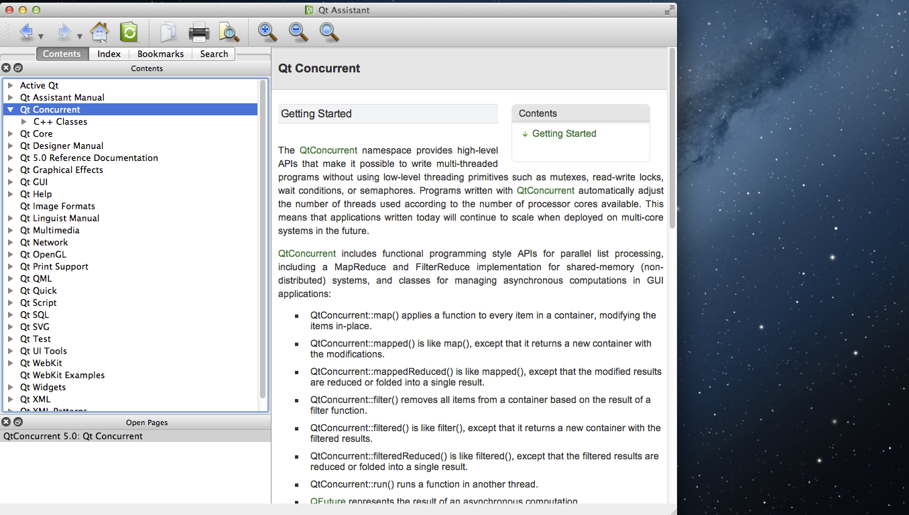909x515 pixels.
Task: Zoom in on the documentation
Action: tap(267, 32)
